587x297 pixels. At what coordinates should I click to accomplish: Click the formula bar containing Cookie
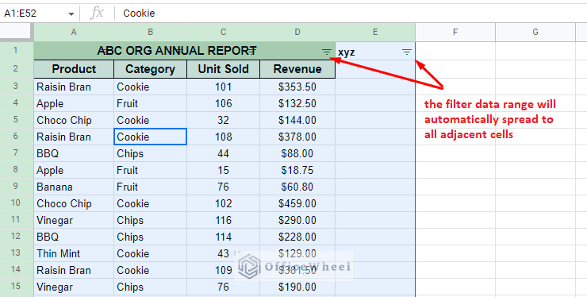(352, 13)
